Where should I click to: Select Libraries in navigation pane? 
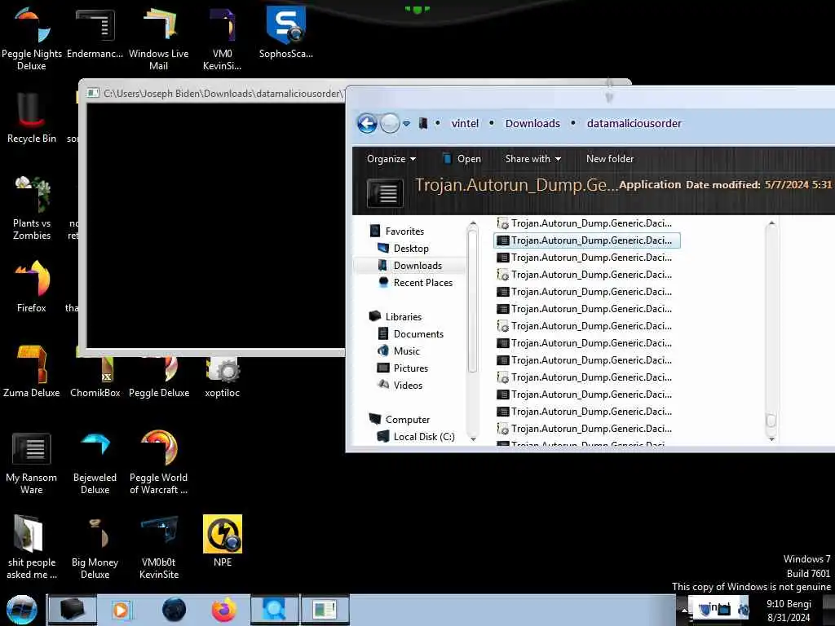(403, 317)
